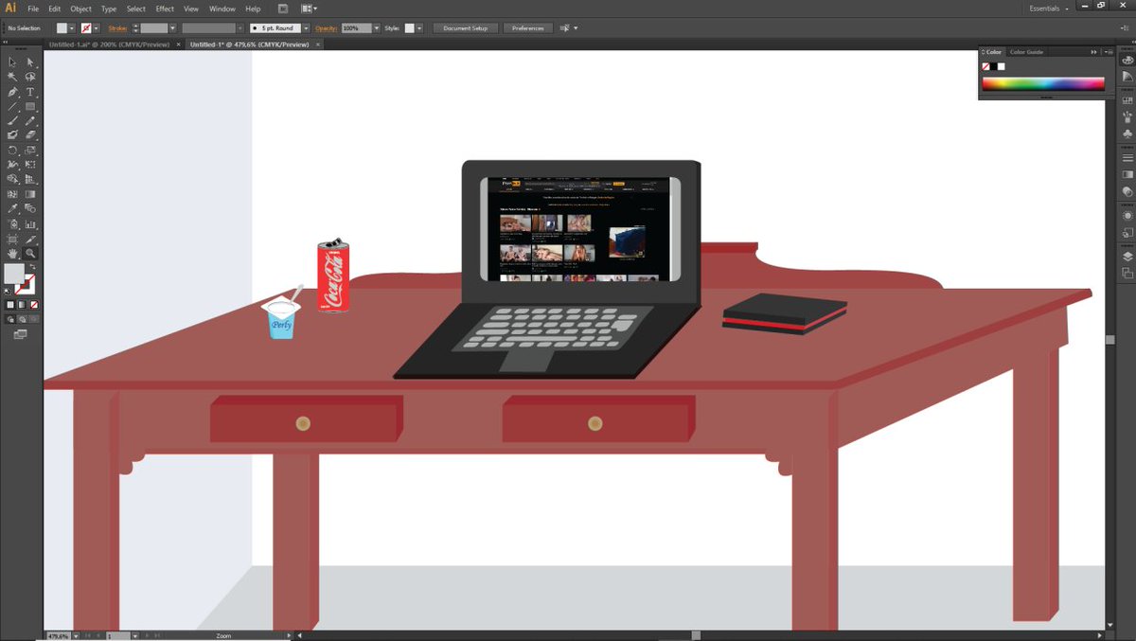Close the Untitled-1* document tab
Viewport: 1136px width, 641px height.
pos(318,44)
